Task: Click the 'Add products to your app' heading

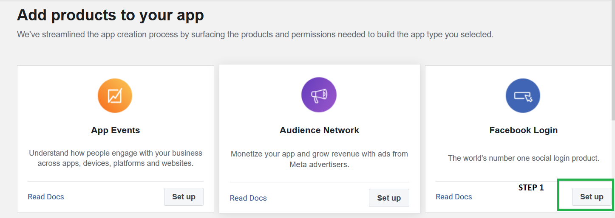Action: pos(111,15)
